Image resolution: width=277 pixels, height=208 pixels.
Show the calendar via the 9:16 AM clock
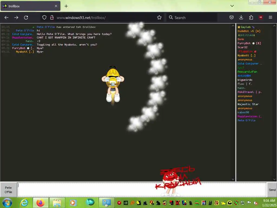pos(269,203)
